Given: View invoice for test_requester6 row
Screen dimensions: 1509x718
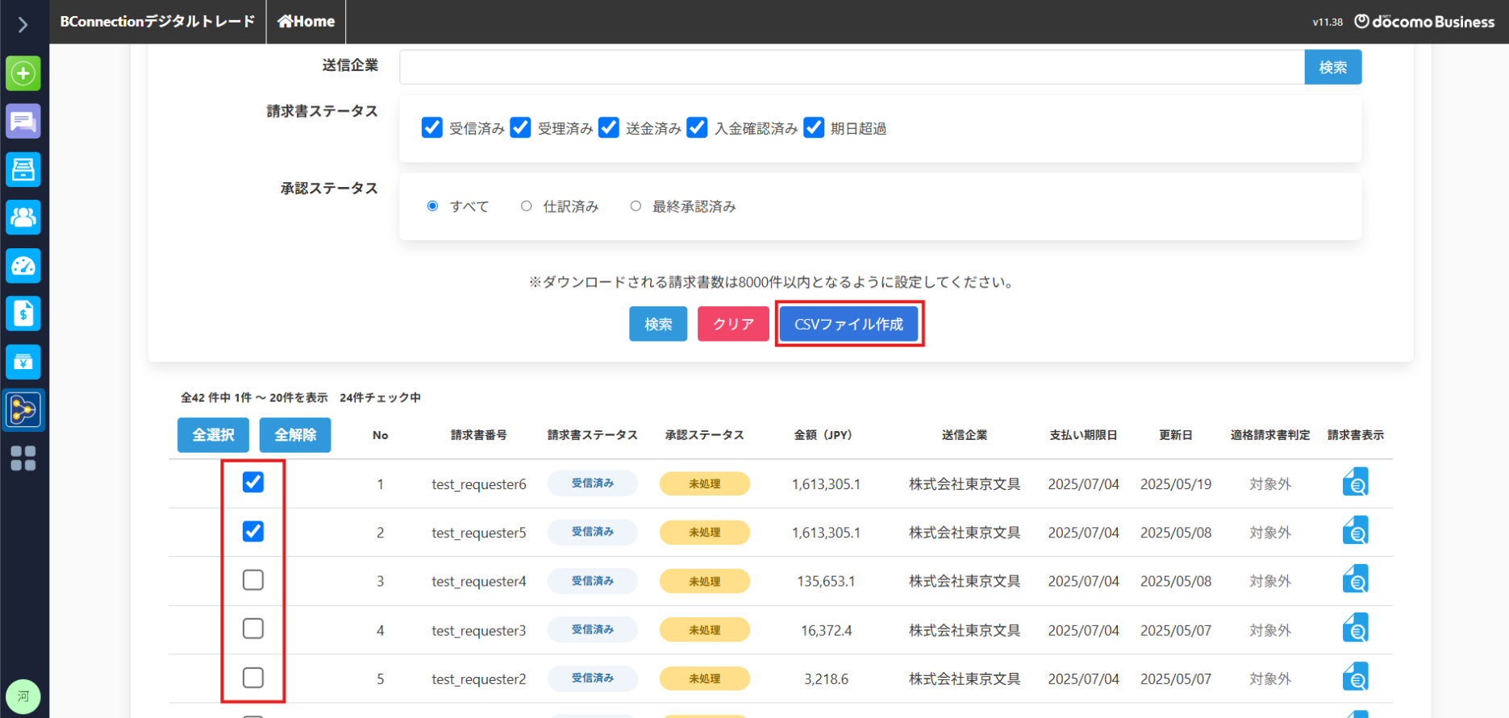Looking at the screenshot, I should [1355, 484].
